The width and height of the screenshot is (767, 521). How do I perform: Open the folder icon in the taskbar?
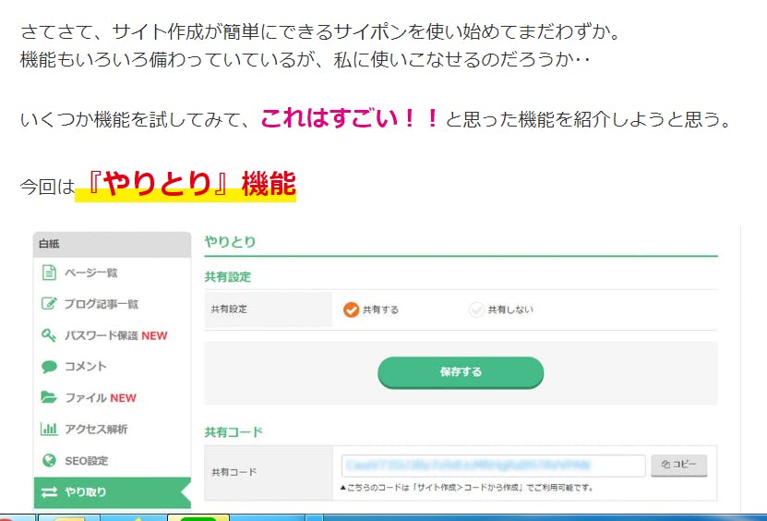[x=67, y=517]
